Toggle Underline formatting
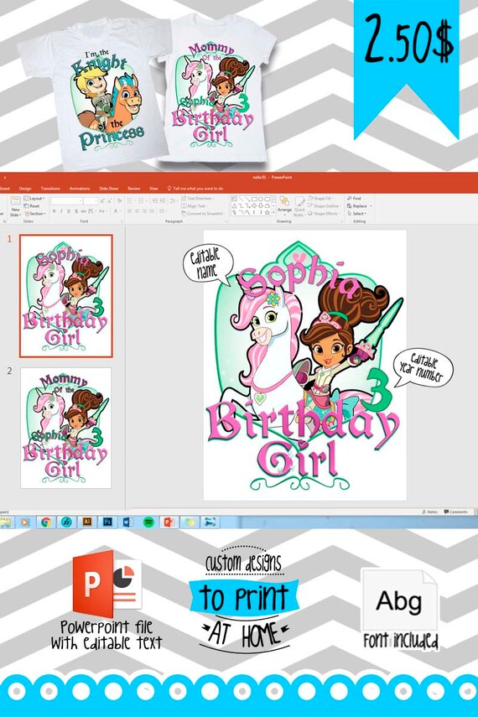 [x=69, y=211]
